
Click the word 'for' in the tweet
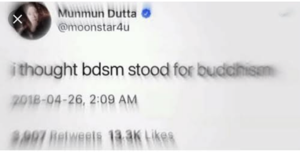coord(183,70)
